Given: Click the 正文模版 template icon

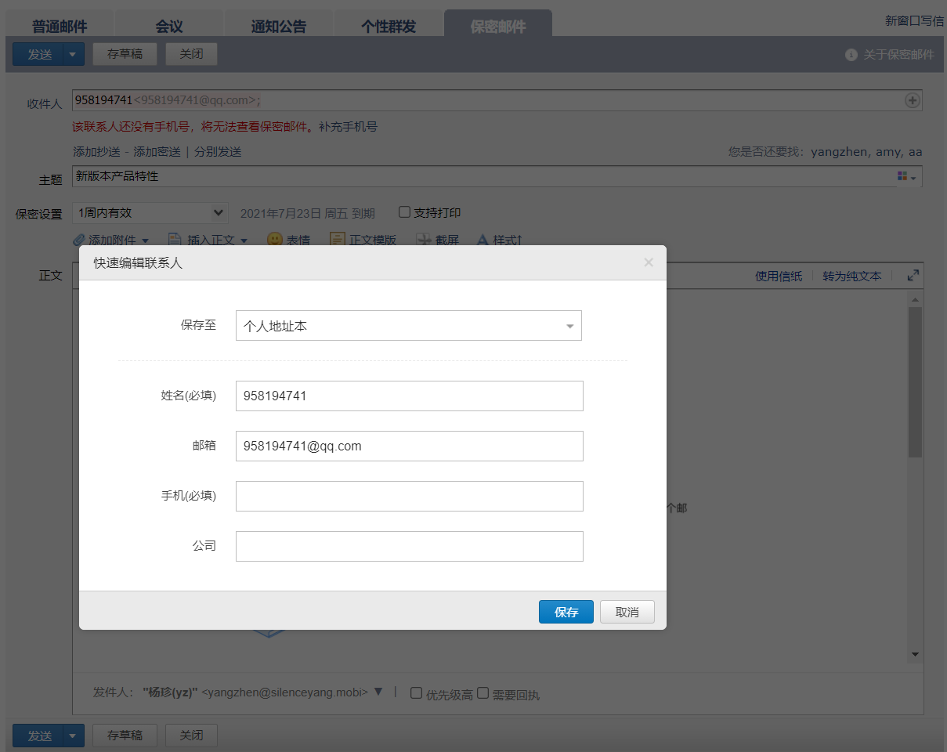Looking at the screenshot, I should coord(338,240).
